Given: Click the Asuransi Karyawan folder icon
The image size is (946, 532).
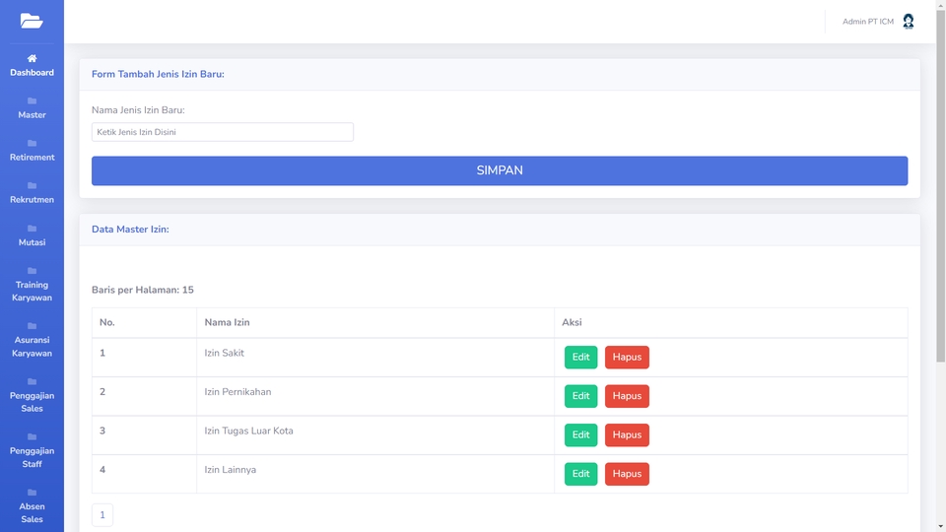Looking at the screenshot, I should pos(32,326).
